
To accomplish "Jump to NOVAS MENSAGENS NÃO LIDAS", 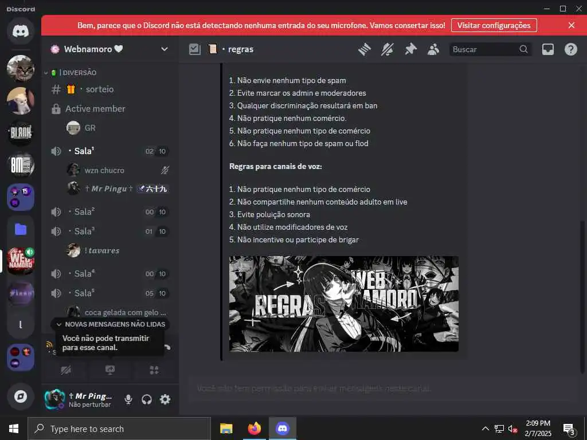I will point(110,324).
